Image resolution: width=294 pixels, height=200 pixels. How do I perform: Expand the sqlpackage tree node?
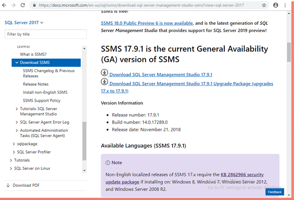(x=13, y=144)
